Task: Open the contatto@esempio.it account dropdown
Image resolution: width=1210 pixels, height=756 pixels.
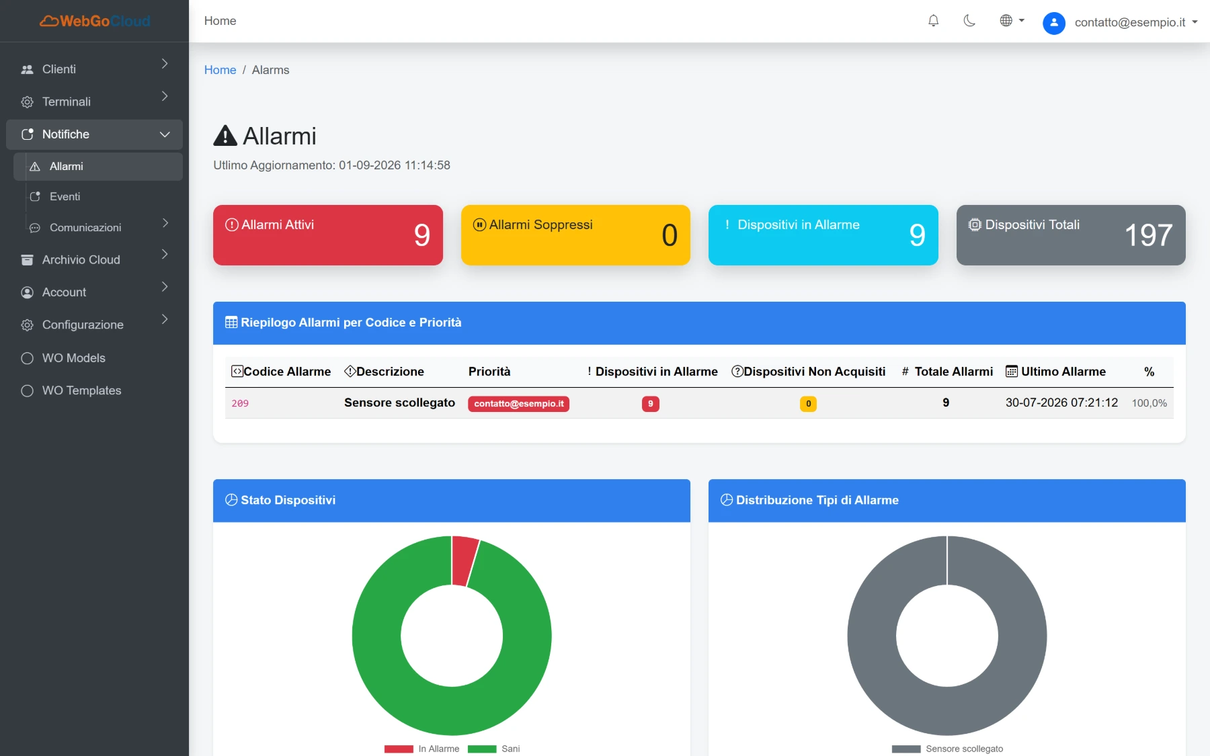Action: click(x=1136, y=22)
